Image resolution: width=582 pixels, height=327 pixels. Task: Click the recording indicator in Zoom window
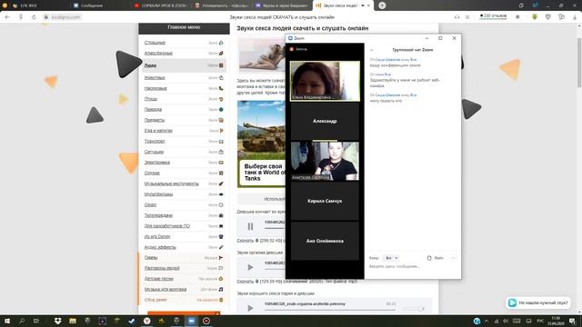tap(298, 49)
